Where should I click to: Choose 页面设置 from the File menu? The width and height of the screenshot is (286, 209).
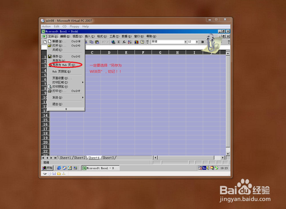(x=66, y=78)
